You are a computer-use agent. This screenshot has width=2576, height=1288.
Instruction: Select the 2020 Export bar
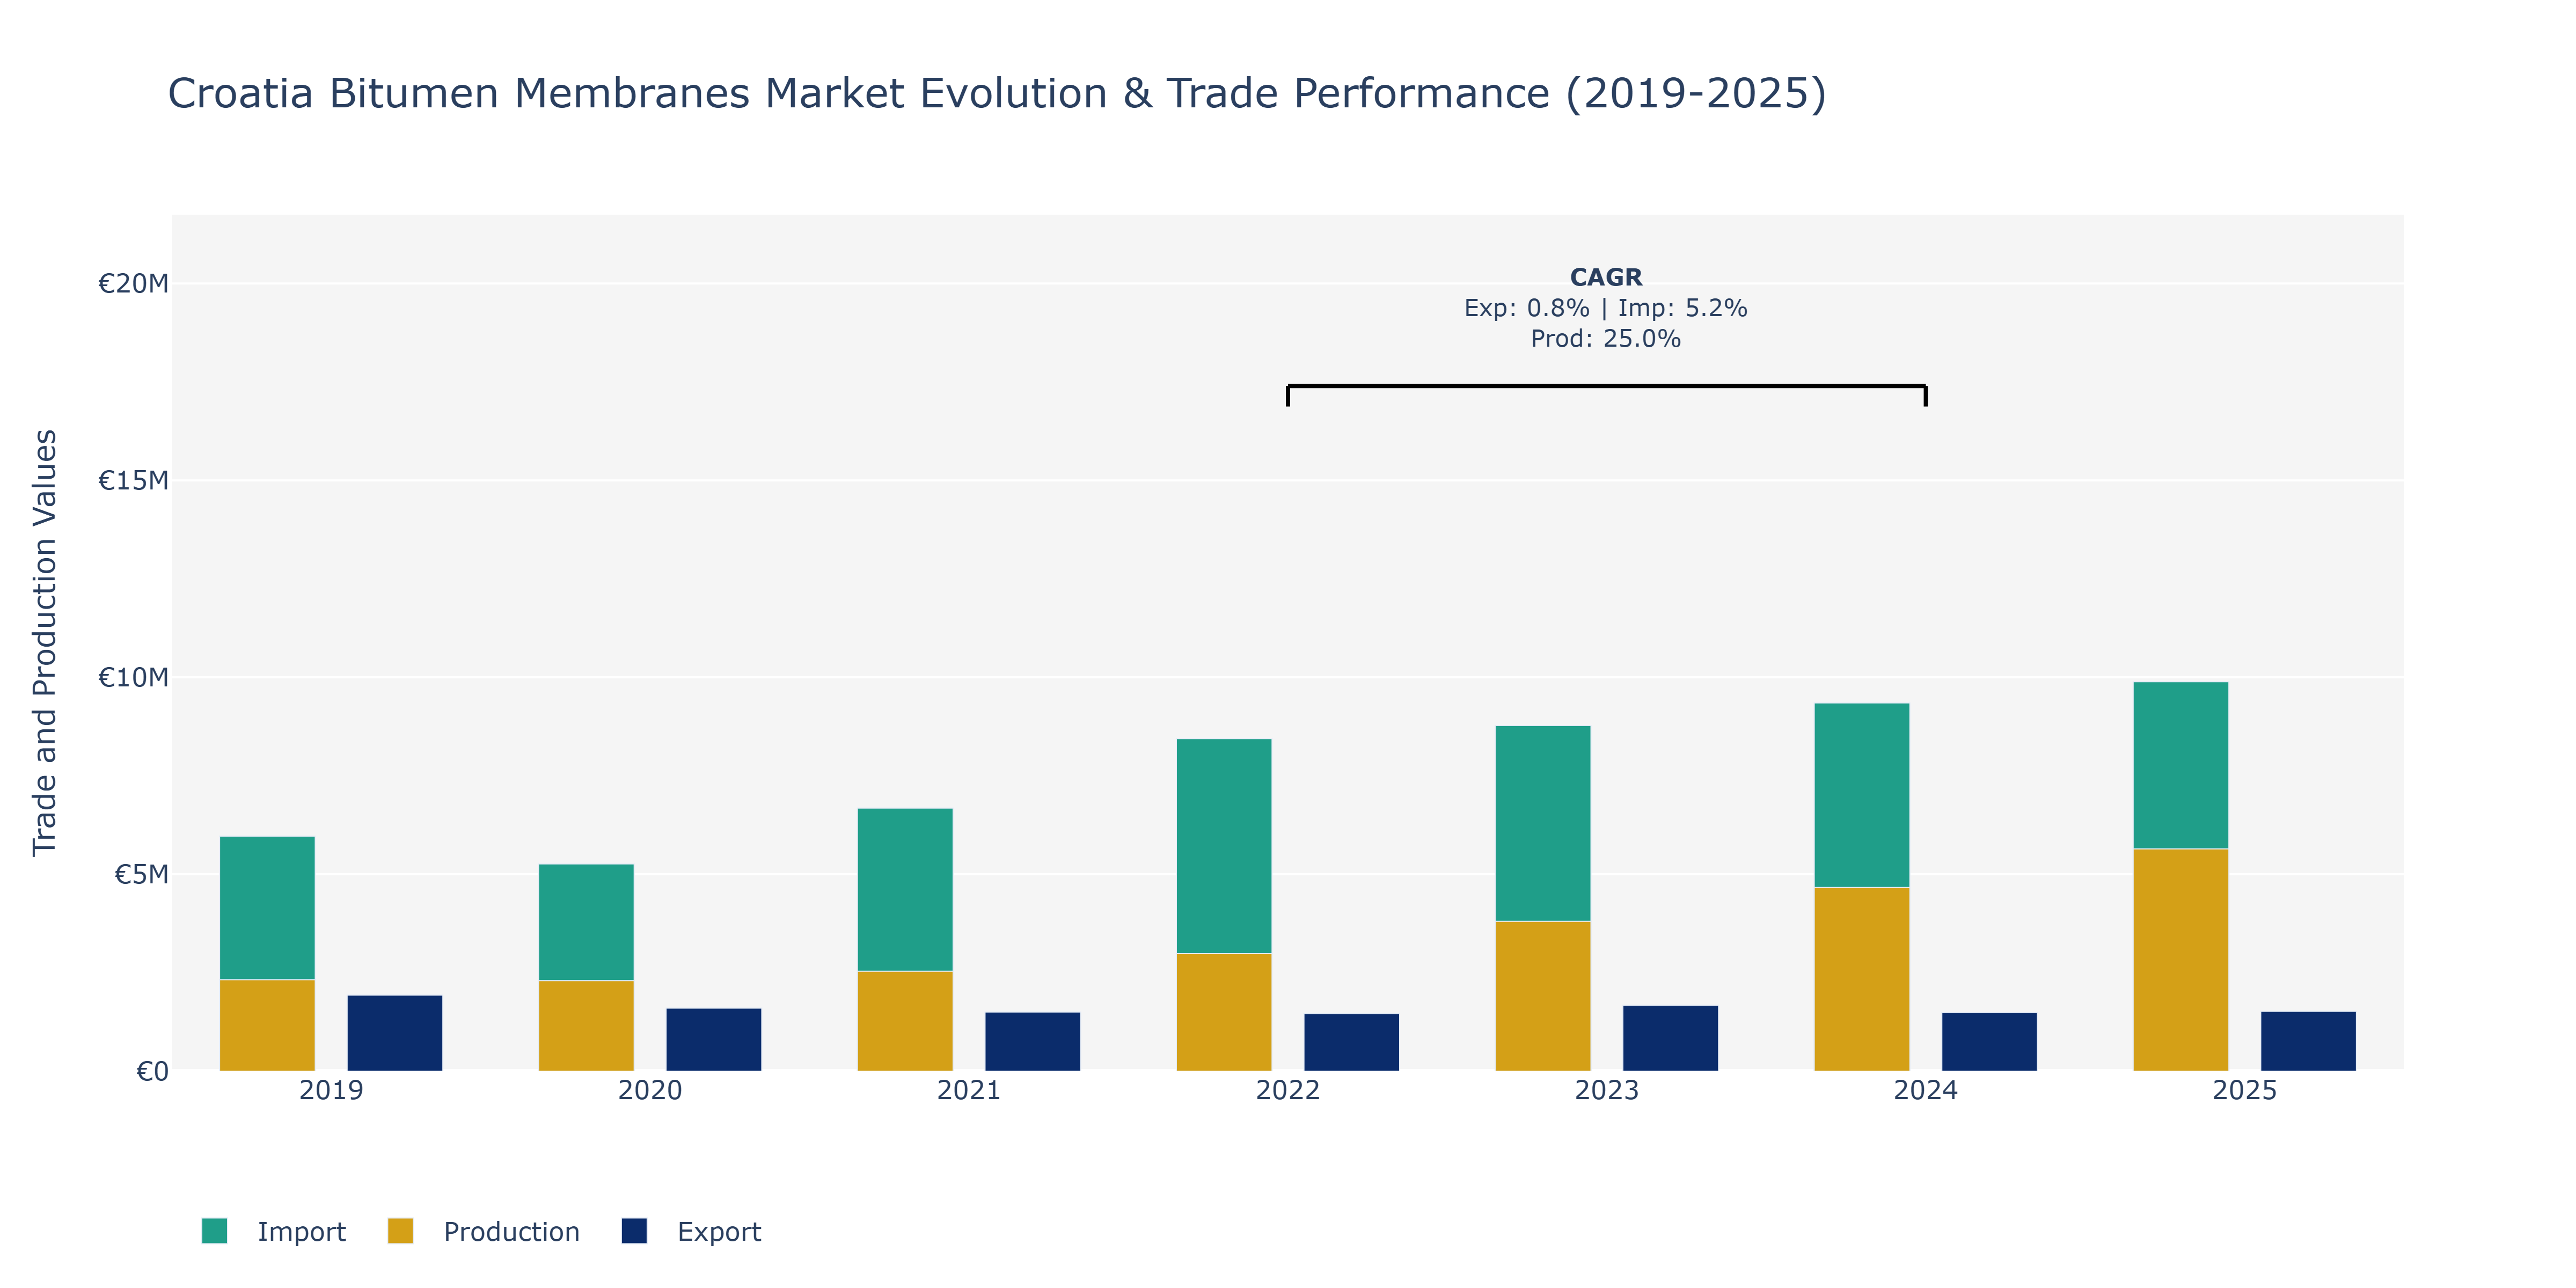point(714,1040)
